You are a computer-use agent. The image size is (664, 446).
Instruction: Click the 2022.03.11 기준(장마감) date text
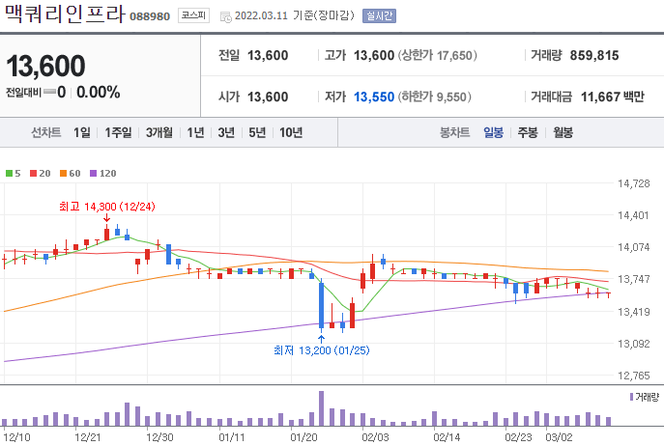(295, 15)
